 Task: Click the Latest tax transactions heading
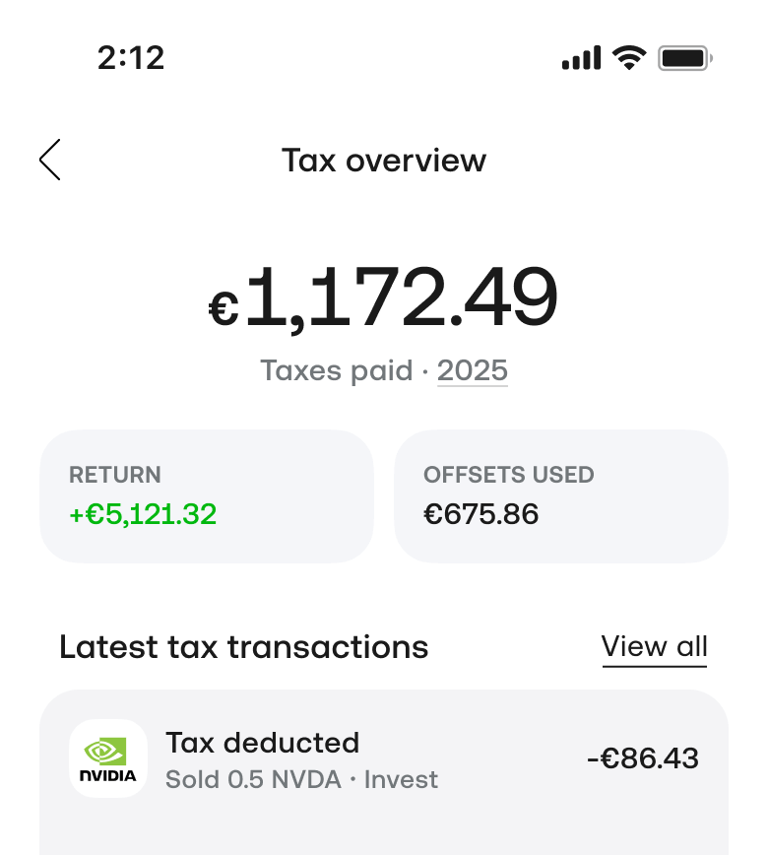[x=244, y=647]
